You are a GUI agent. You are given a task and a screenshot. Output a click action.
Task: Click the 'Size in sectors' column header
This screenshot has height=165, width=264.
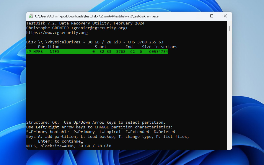[x=160, y=47]
